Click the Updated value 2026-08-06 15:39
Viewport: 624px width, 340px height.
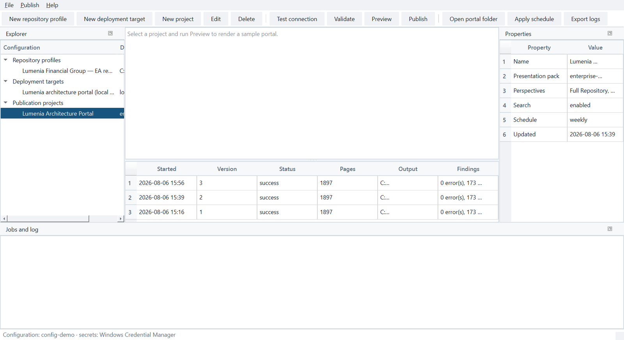[x=595, y=134]
